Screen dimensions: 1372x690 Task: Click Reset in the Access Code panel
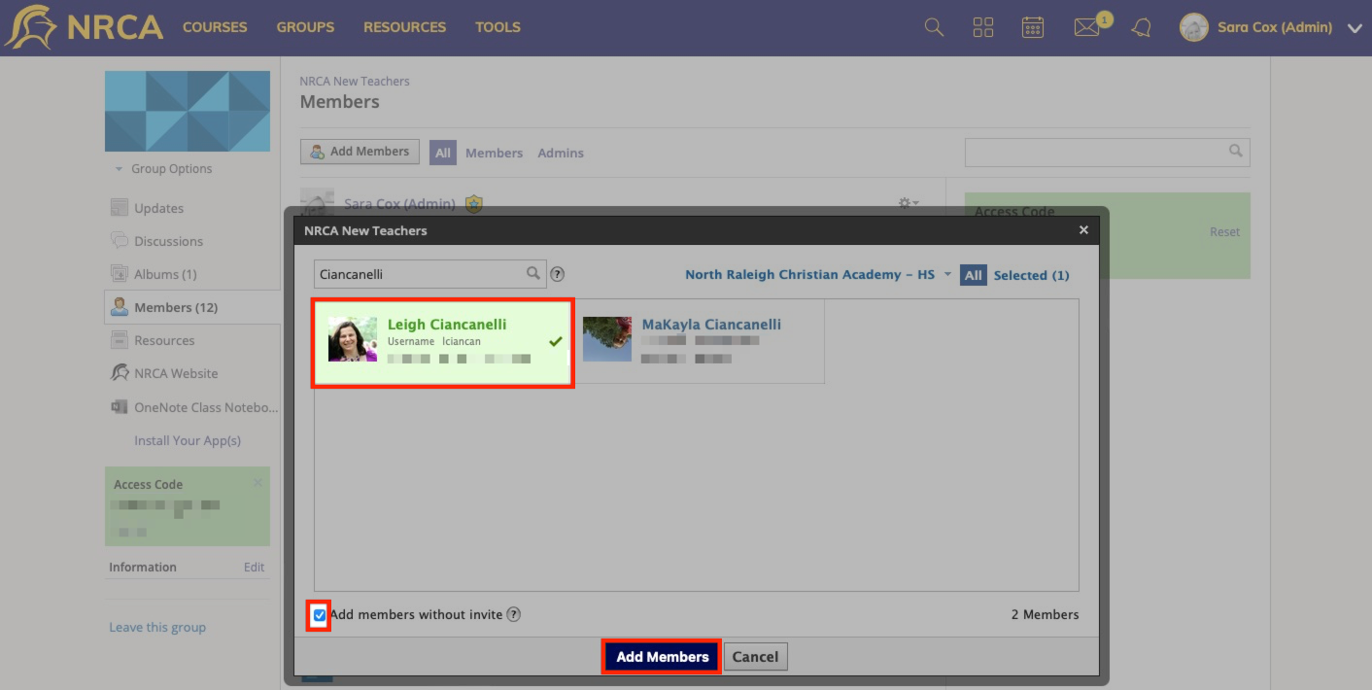pos(1224,232)
